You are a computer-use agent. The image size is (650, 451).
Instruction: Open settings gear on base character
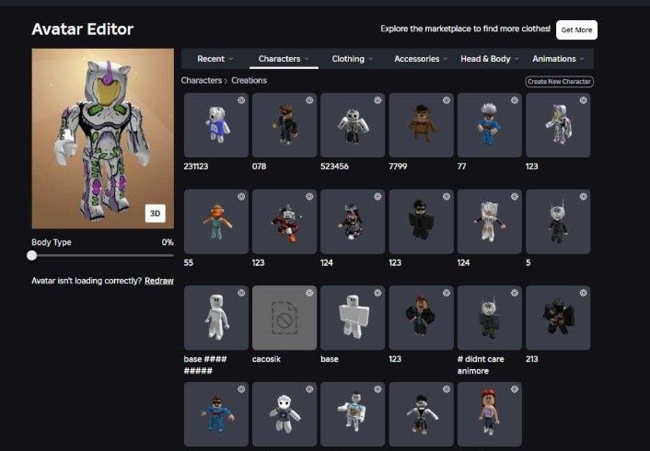377,293
